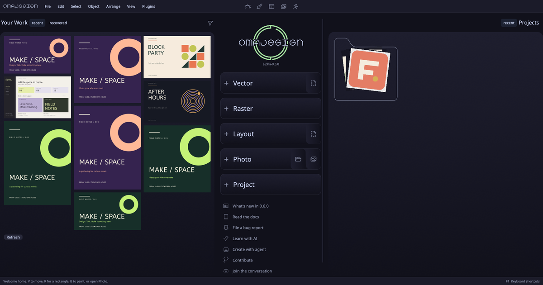Click F1 Keyboard shortcuts in the status bar
This screenshot has width=543, height=285.
point(522,281)
